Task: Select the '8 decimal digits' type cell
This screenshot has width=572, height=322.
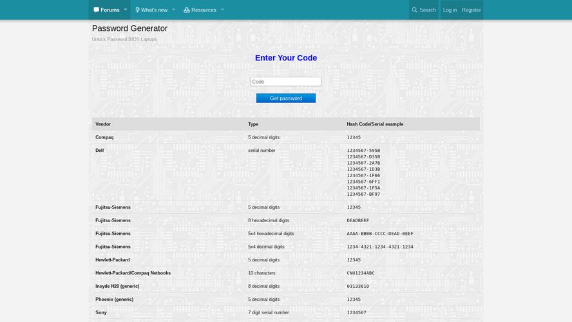Action: point(263,286)
